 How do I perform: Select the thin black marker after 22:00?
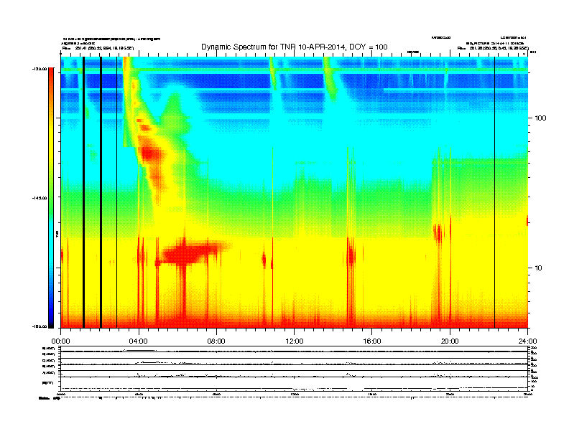pyautogui.click(x=494, y=192)
